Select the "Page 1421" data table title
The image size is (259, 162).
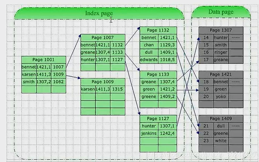point(221,74)
